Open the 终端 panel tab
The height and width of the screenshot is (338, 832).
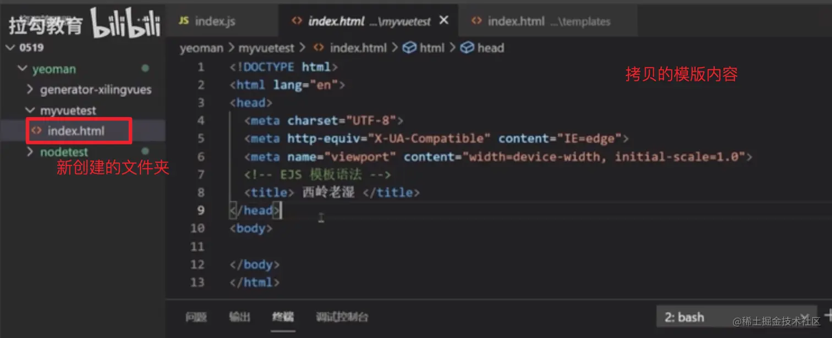point(283,317)
